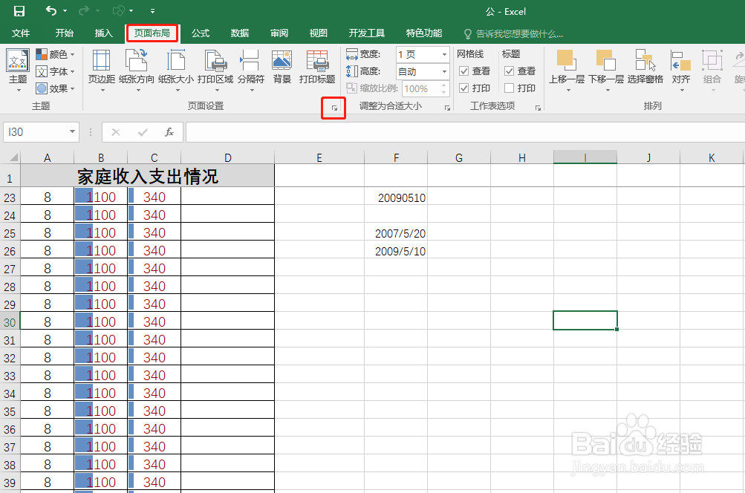Click the formula bar input area
This screenshot has height=493, width=745.
(x=465, y=132)
